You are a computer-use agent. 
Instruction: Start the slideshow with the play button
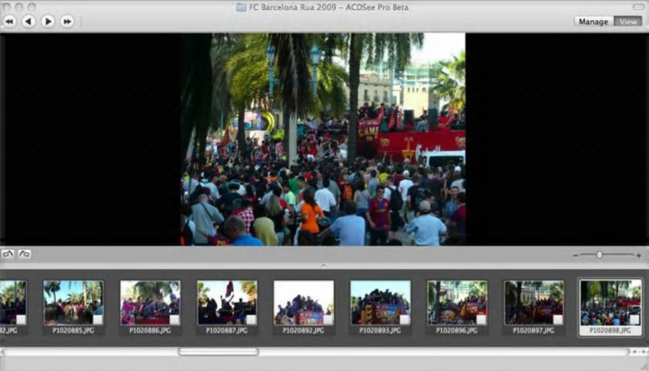pos(48,21)
